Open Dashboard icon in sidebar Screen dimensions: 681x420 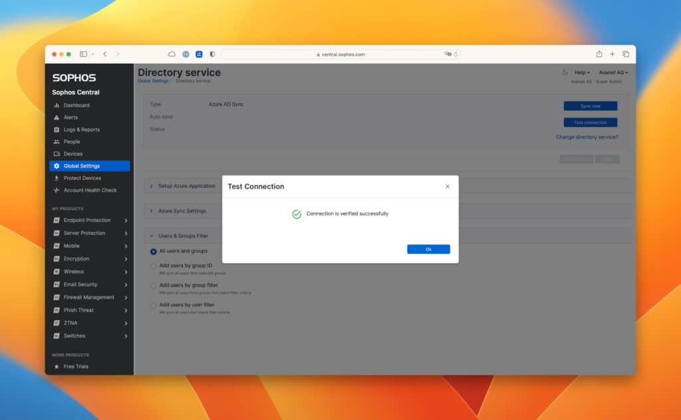click(x=57, y=105)
